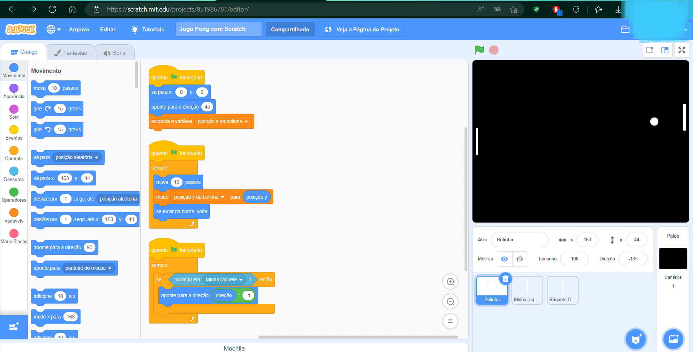This screenshot has width=693, height=352.
Task: Open My Stuff folder icon
Action: click(625, 30)
